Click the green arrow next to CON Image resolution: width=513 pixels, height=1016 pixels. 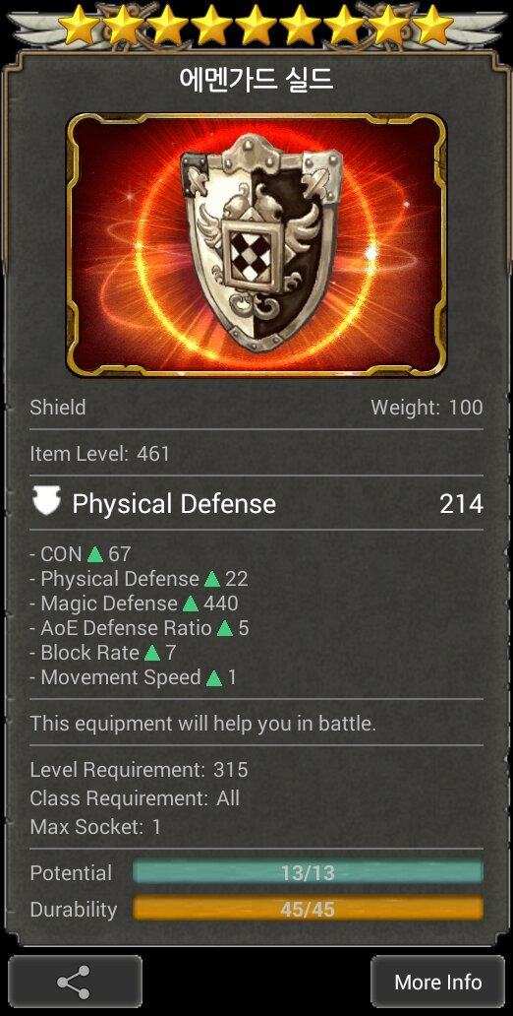(95, 554)
